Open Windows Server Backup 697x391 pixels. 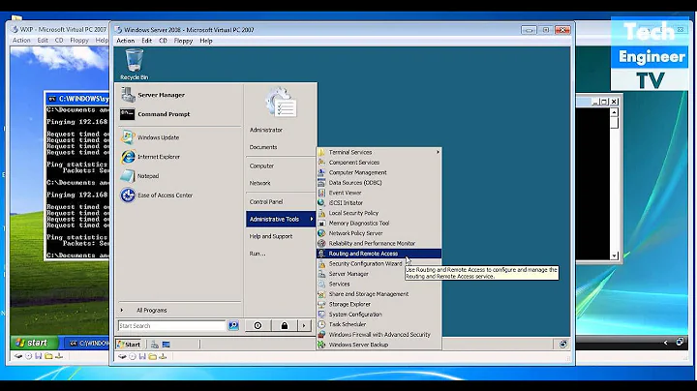(379, 345)
